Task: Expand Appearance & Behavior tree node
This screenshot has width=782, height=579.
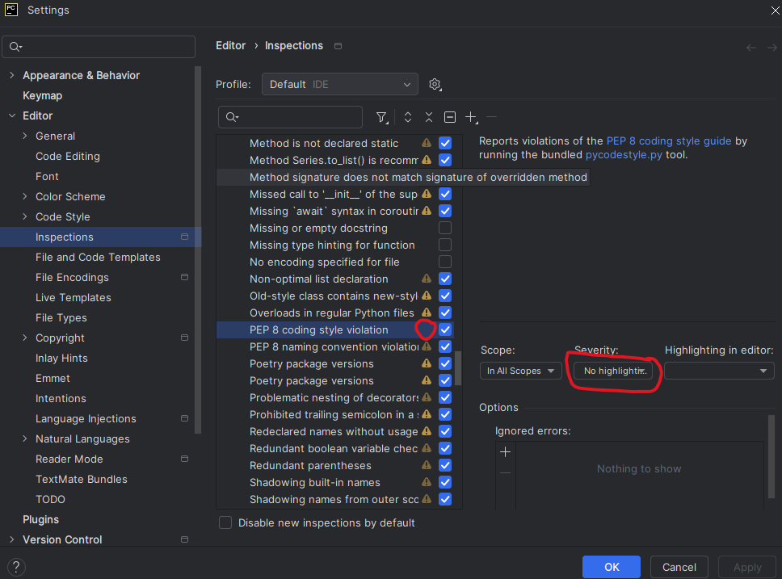Action: pyautogui.click(x=12, y=75)
